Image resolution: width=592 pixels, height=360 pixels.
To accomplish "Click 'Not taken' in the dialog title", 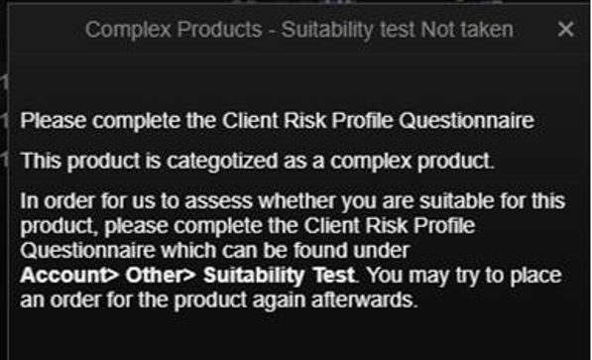I will coord(467,30).
